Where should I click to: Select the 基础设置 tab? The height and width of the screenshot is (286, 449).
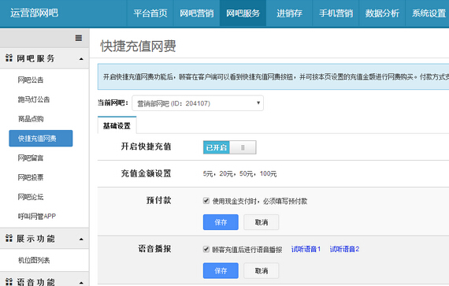coord(117,125)
